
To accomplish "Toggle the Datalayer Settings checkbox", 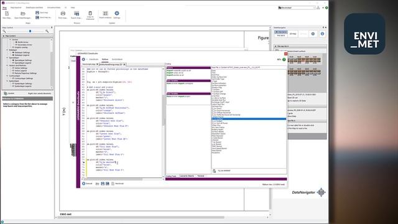I will point(13,52).
